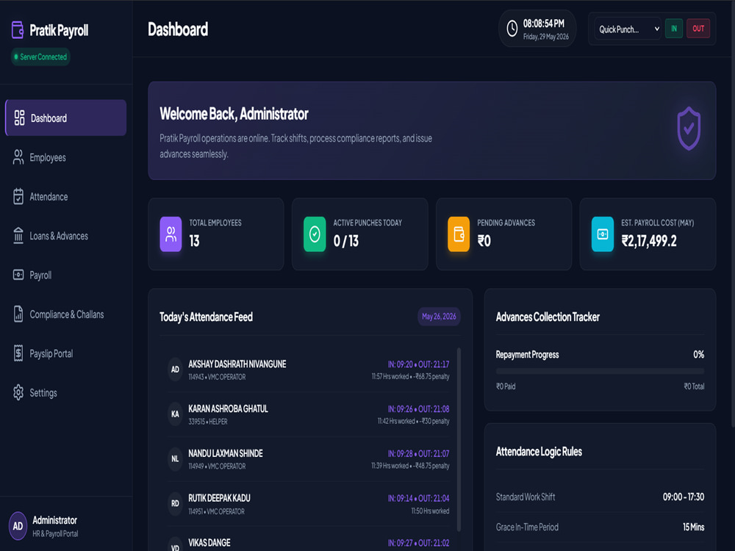This screenshot has height=551, width=735.
Task: Click the Settings gear icon
Action: tap(18, 392)
